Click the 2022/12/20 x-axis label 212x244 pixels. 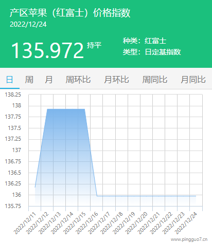(x=137, y=223)
